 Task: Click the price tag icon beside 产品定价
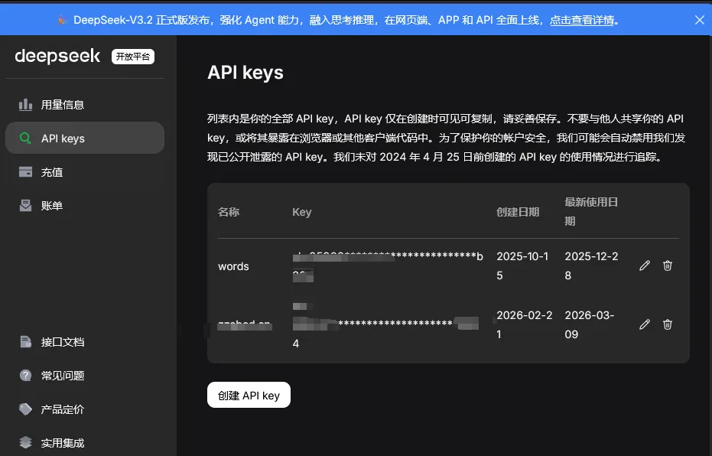click(x=25, y=409)
